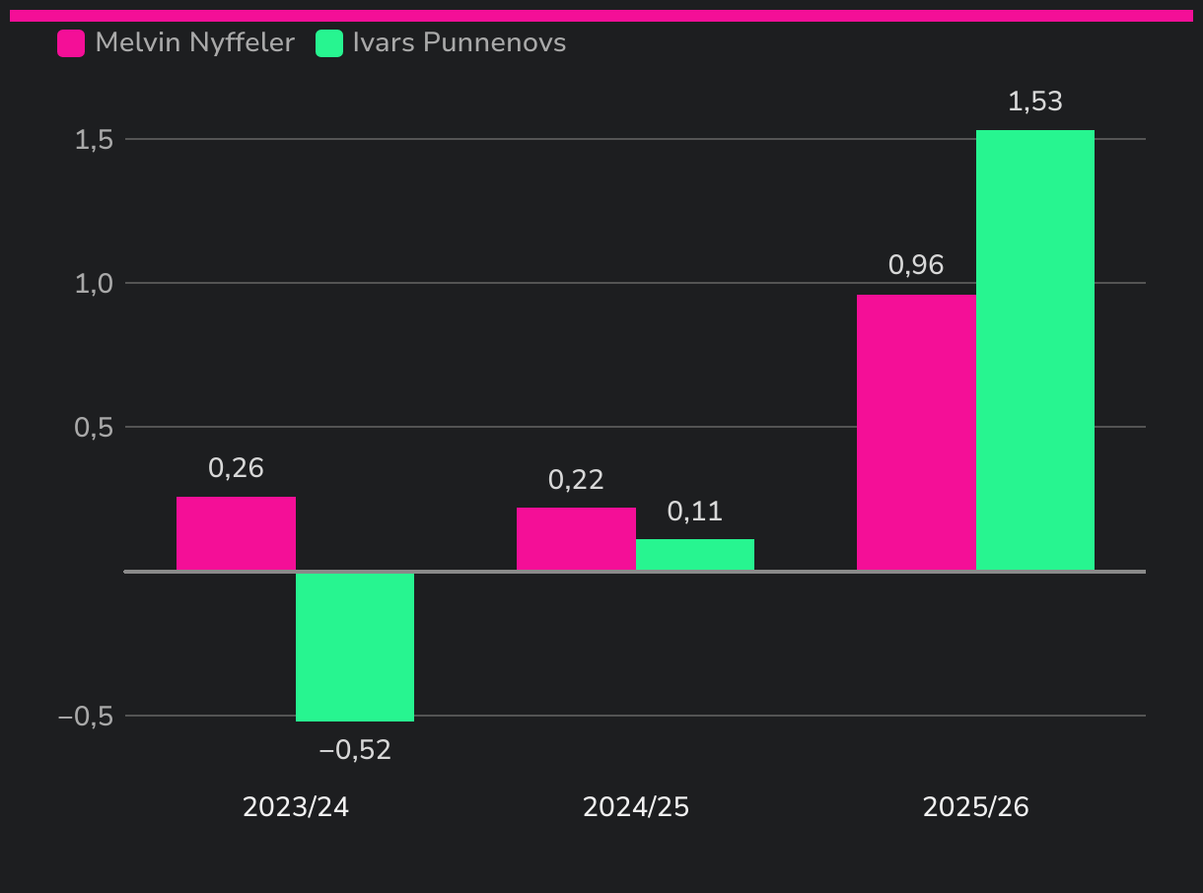Click the 0,22 data label
The height and width of the screenshot is (893, 1203).
click(576, 480)
